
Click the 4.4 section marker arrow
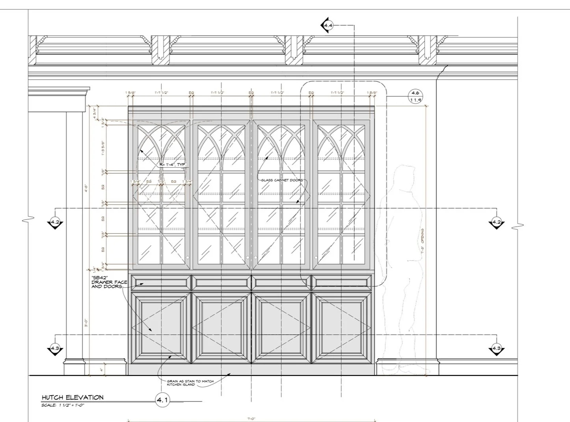pyautogui.click(x=327, y=26)
